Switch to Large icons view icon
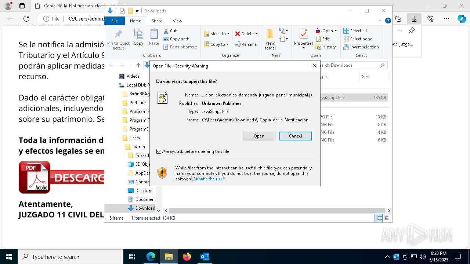 (386, 218)
